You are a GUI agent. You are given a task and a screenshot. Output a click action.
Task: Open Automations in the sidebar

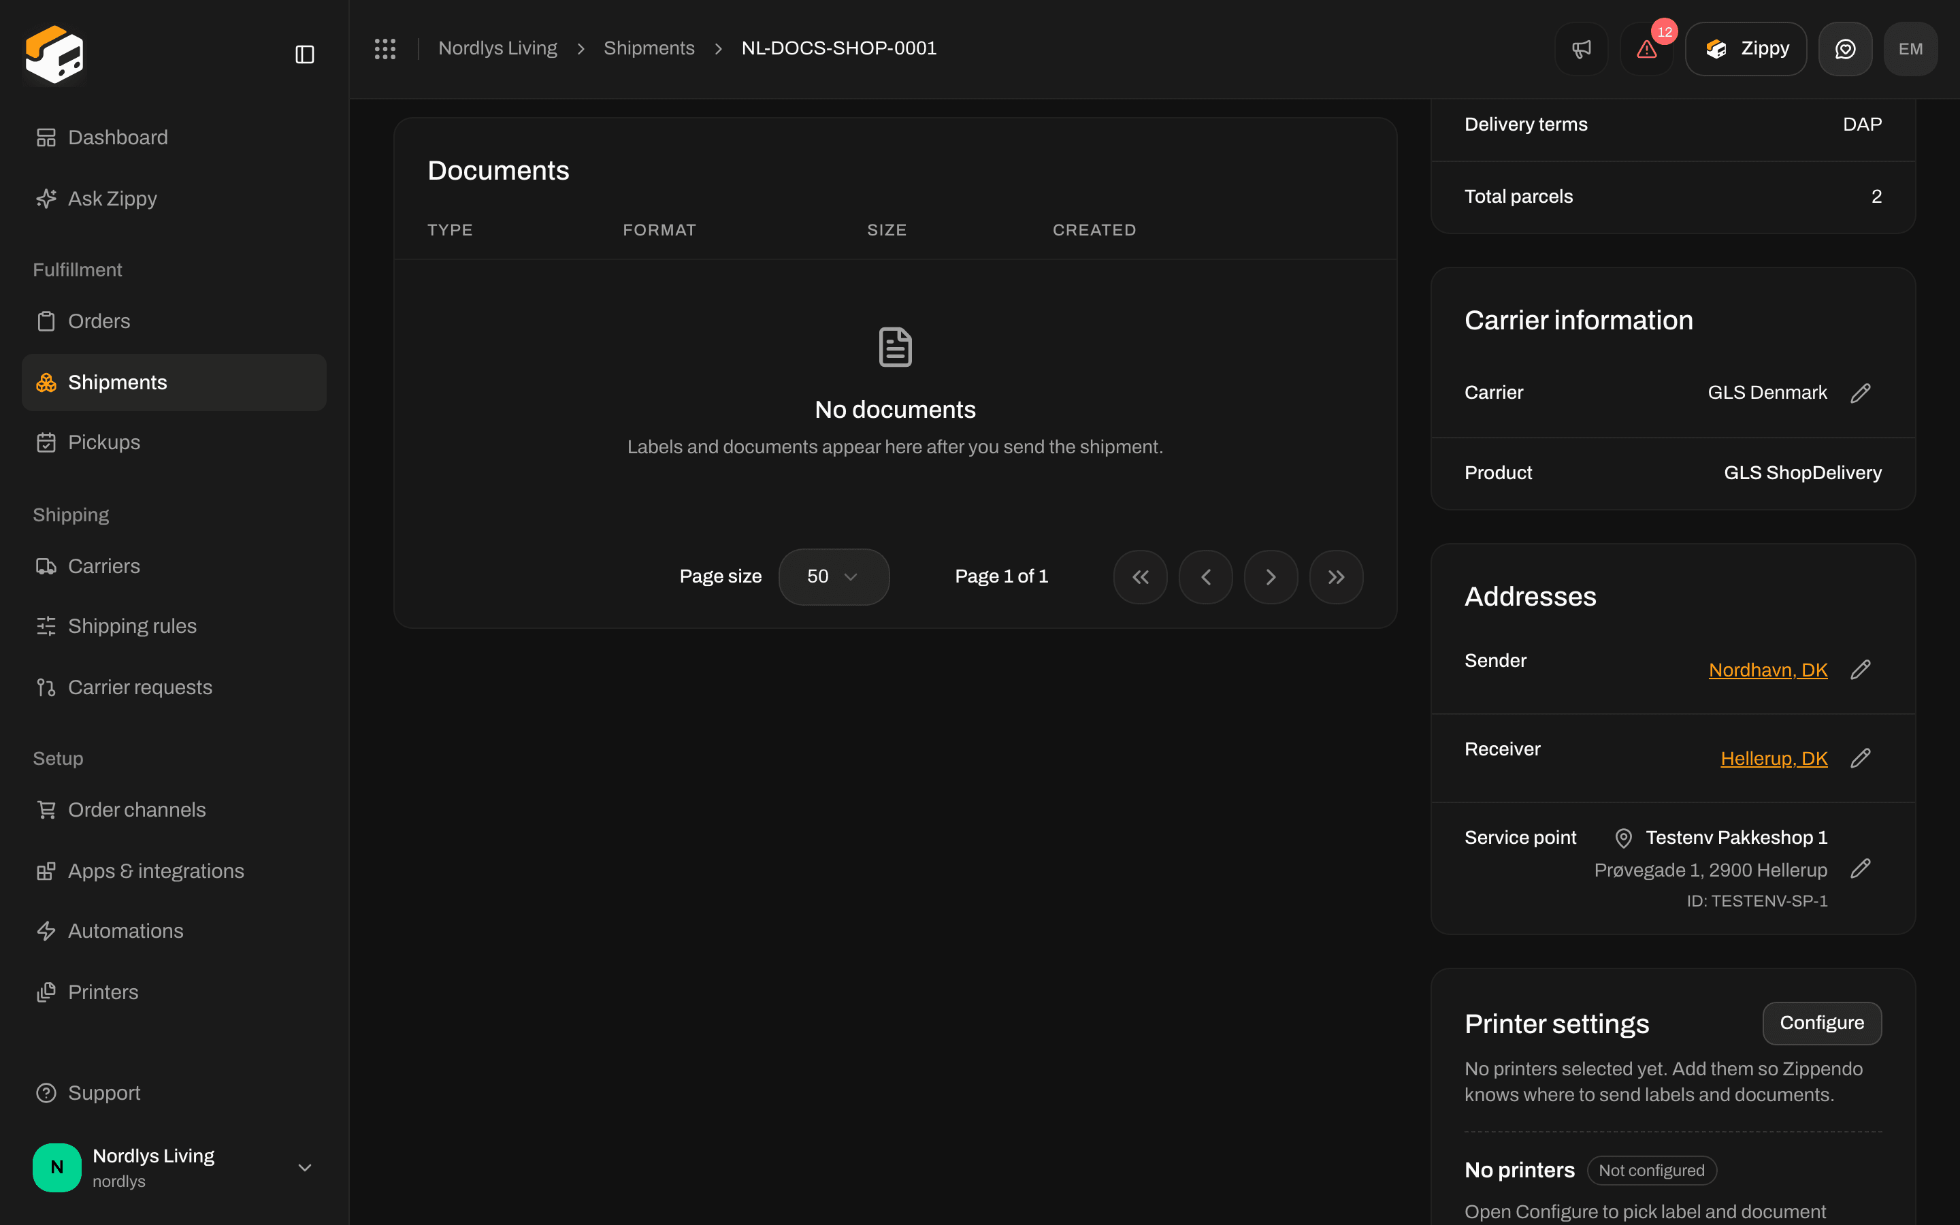coord(174,931)
